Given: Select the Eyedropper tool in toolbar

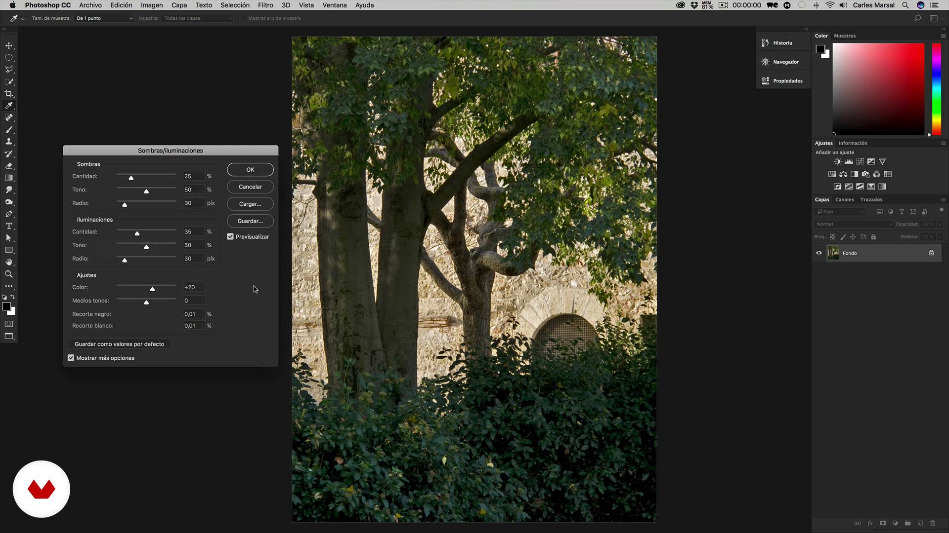Looking at the screenshot, I should click(9, 106).
